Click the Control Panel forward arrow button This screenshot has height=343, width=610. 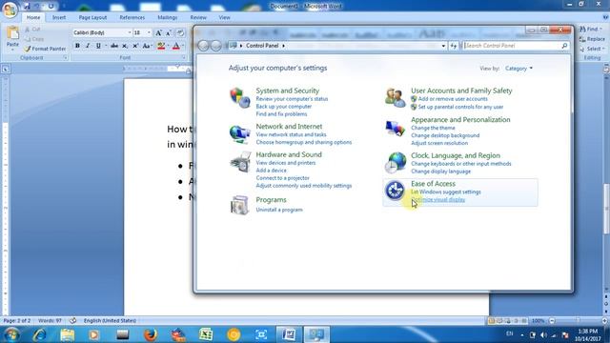[216, 46]
